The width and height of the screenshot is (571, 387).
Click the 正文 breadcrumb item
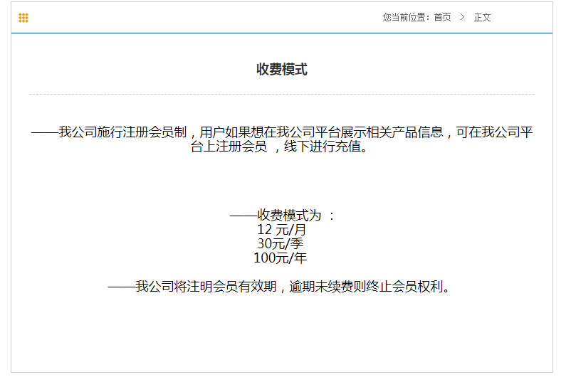coord(482,18)
